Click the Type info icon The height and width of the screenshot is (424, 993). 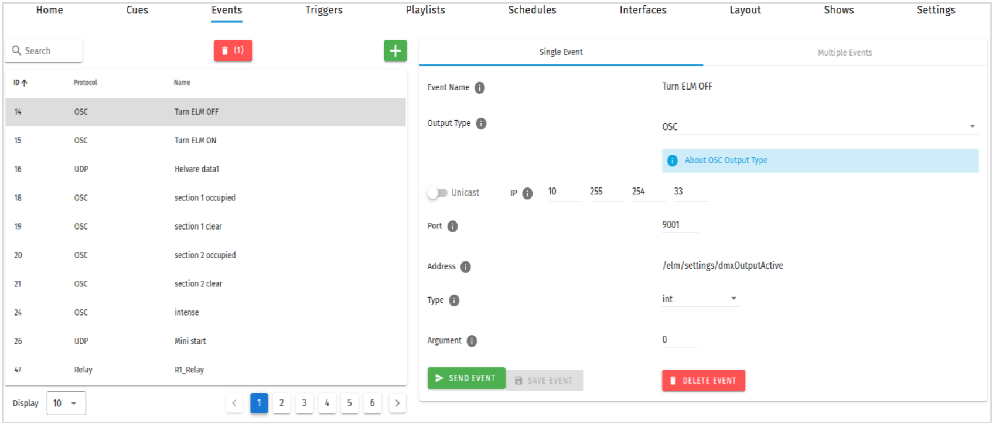click(x=454, y=300)
